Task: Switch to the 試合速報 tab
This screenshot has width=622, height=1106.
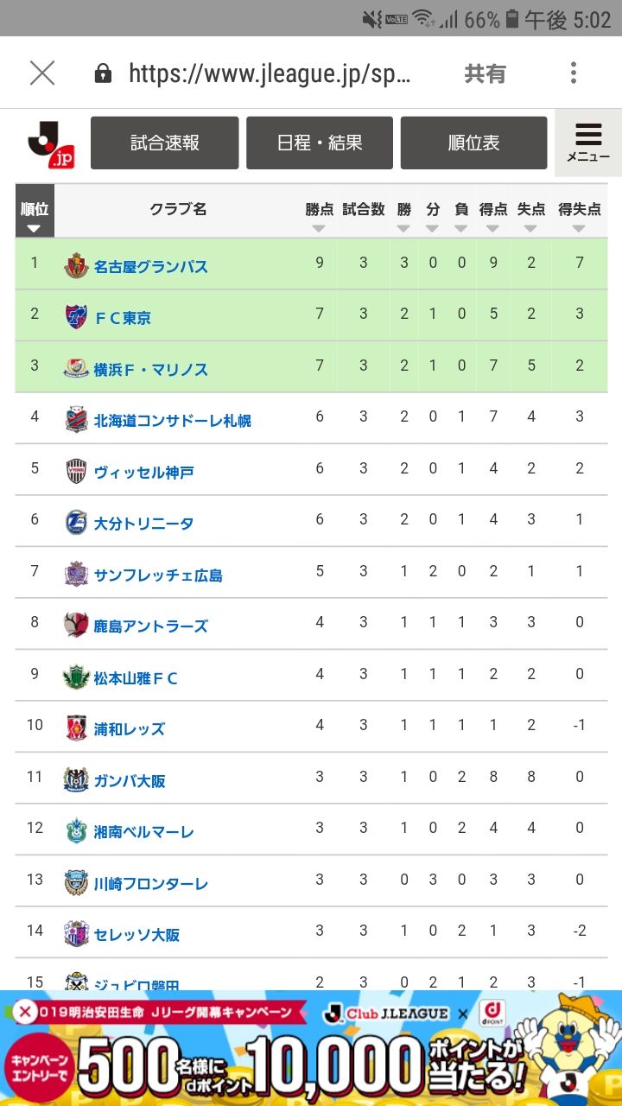Action: click(x=164, y=143)
